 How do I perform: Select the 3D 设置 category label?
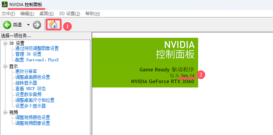17,43
